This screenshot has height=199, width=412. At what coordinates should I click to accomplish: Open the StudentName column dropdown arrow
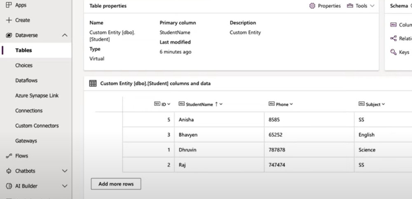point(221,104)
